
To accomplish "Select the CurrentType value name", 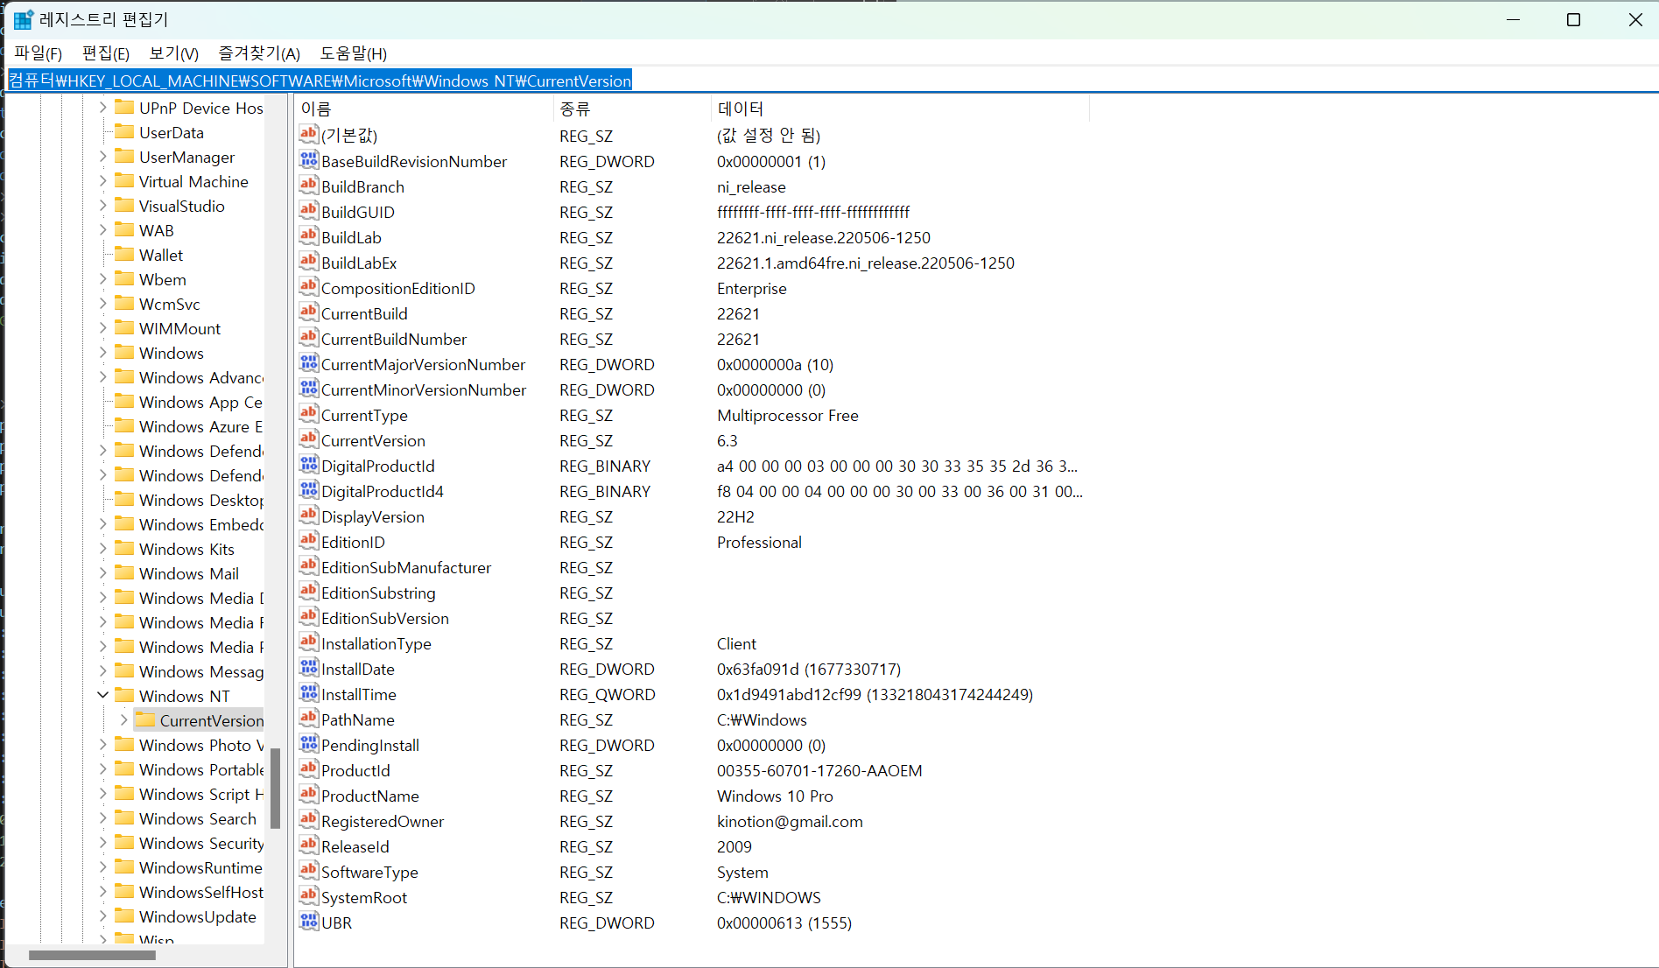I will (364, 415).
